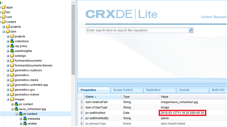Open the Replication tab
The image size is (227, 127).
[x=160, y=90]
